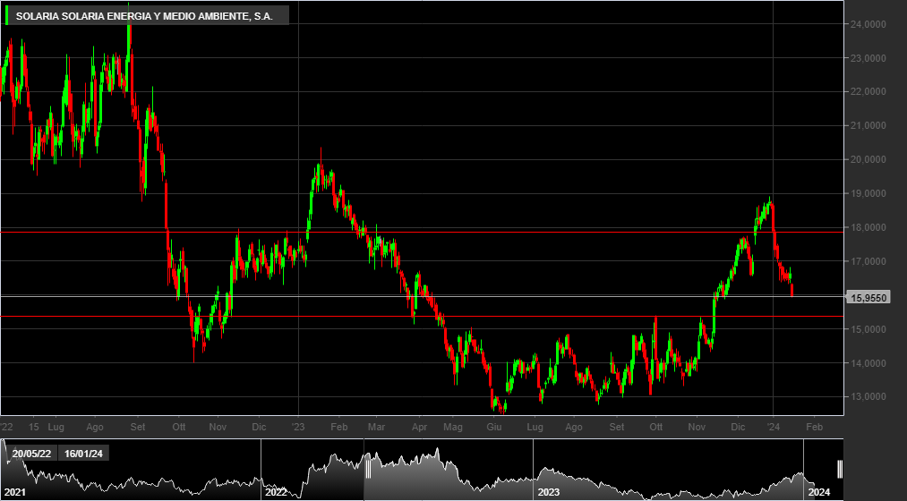
Task: Click inside the highlighted navigator selection range
Action: (x=603, y=469)
